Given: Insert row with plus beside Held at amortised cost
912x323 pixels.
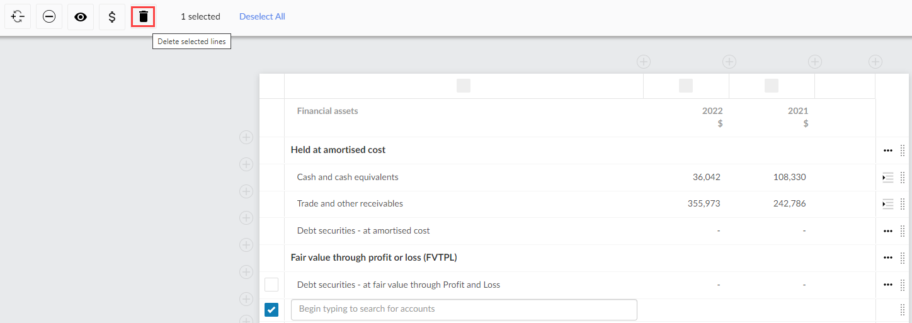Looking at the screenshot, I should [x=246, y=138].
